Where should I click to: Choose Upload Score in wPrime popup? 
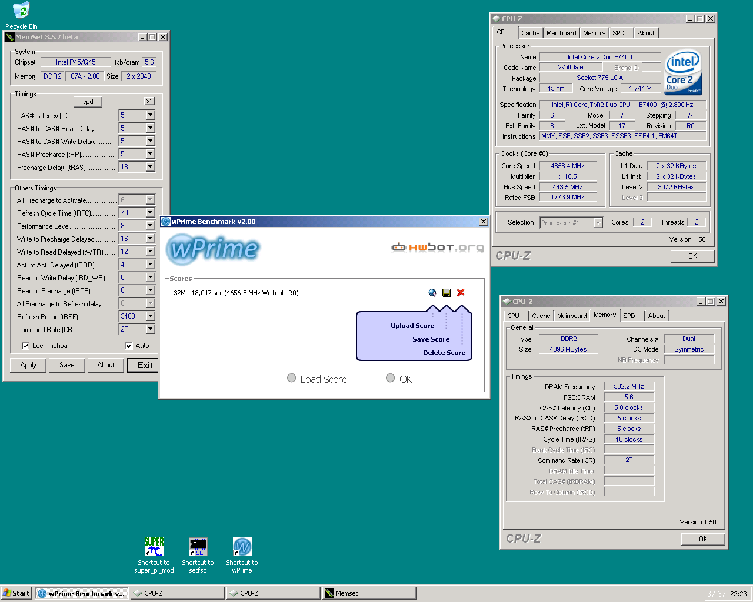coord(412,326)
